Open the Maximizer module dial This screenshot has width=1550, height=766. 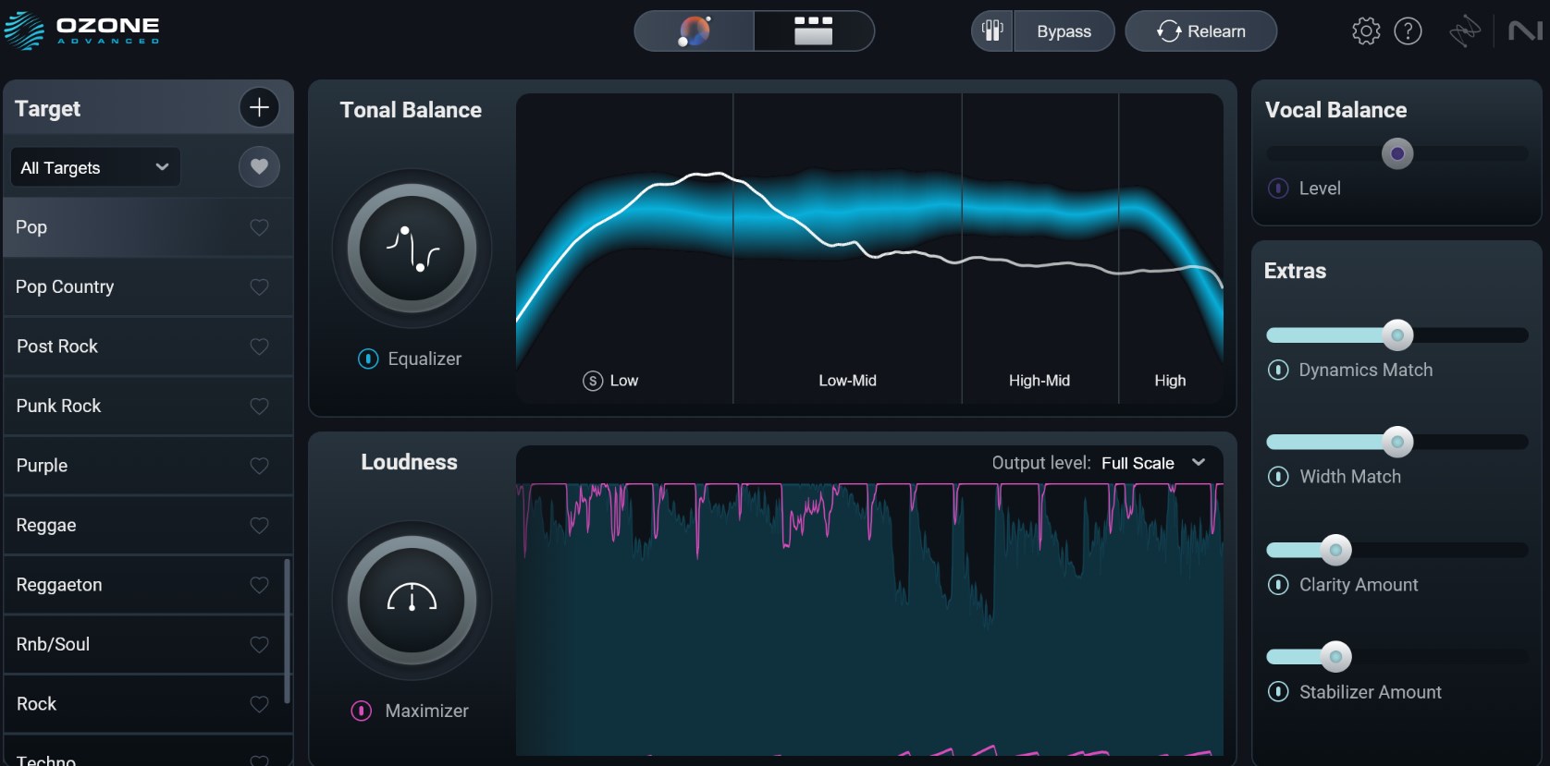point(412,600)
